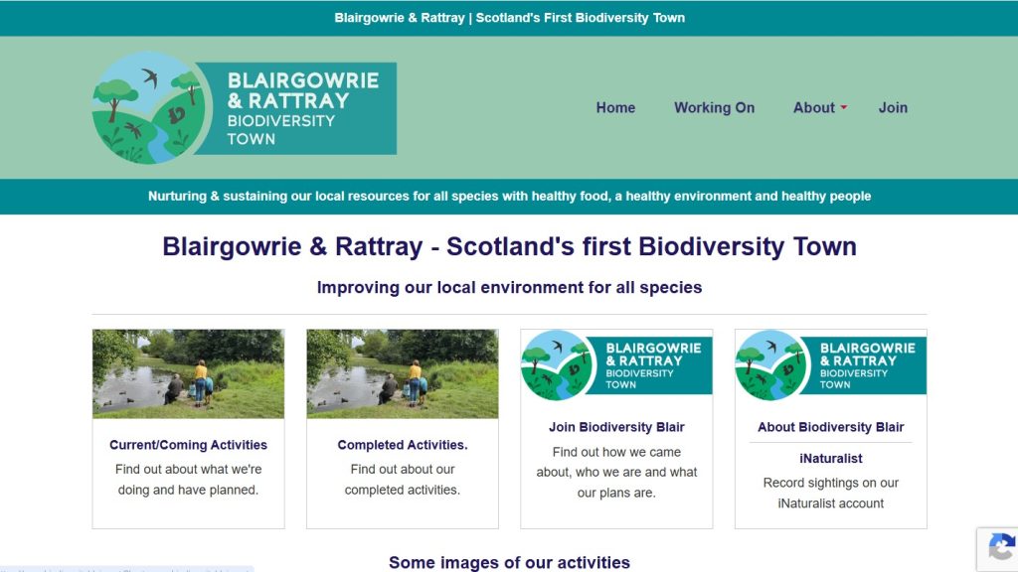The height and width of the screenshot is (572, 1018).
Task: Click 'Blairgowrie & Rattray | Scotland's First Biodiversity Town' banner text
Action: click(510, 18)
